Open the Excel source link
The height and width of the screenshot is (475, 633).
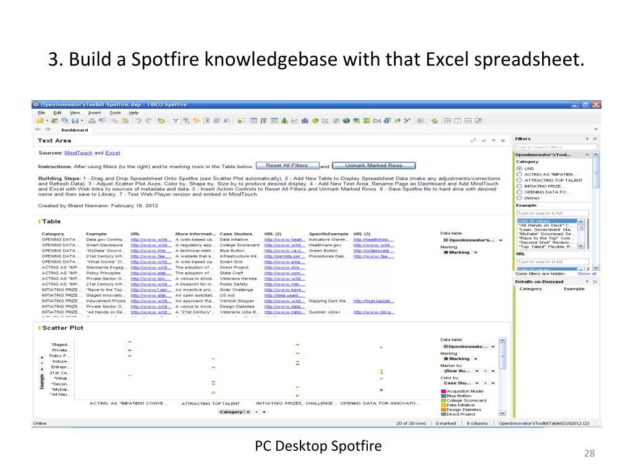pyautogui.click(x=113, y=153)
